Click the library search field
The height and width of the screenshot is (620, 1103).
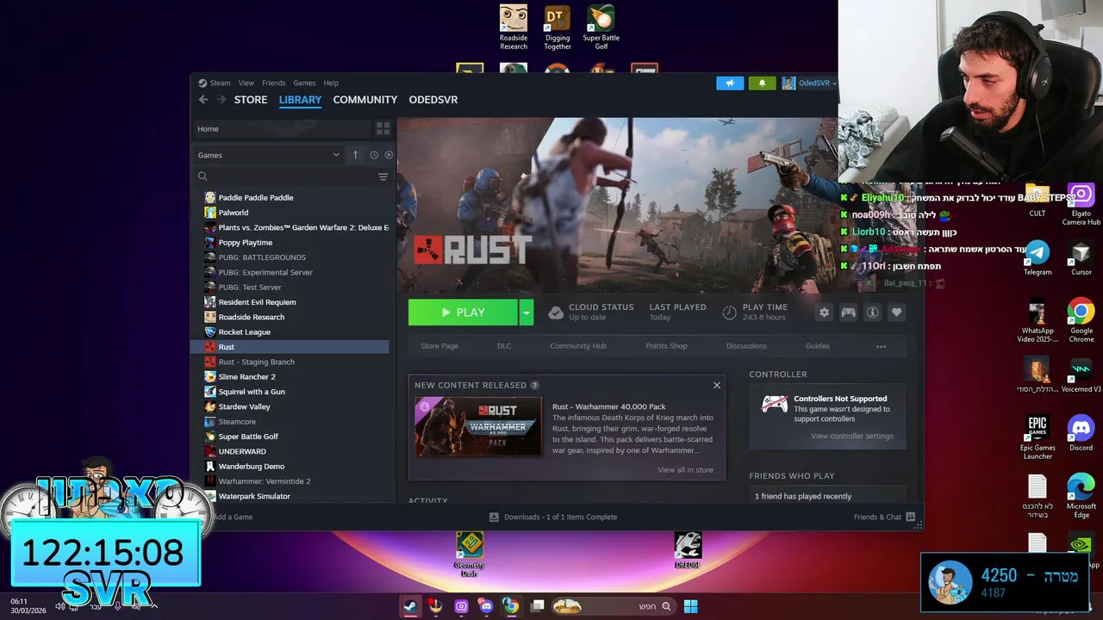(x=284, y=177)
